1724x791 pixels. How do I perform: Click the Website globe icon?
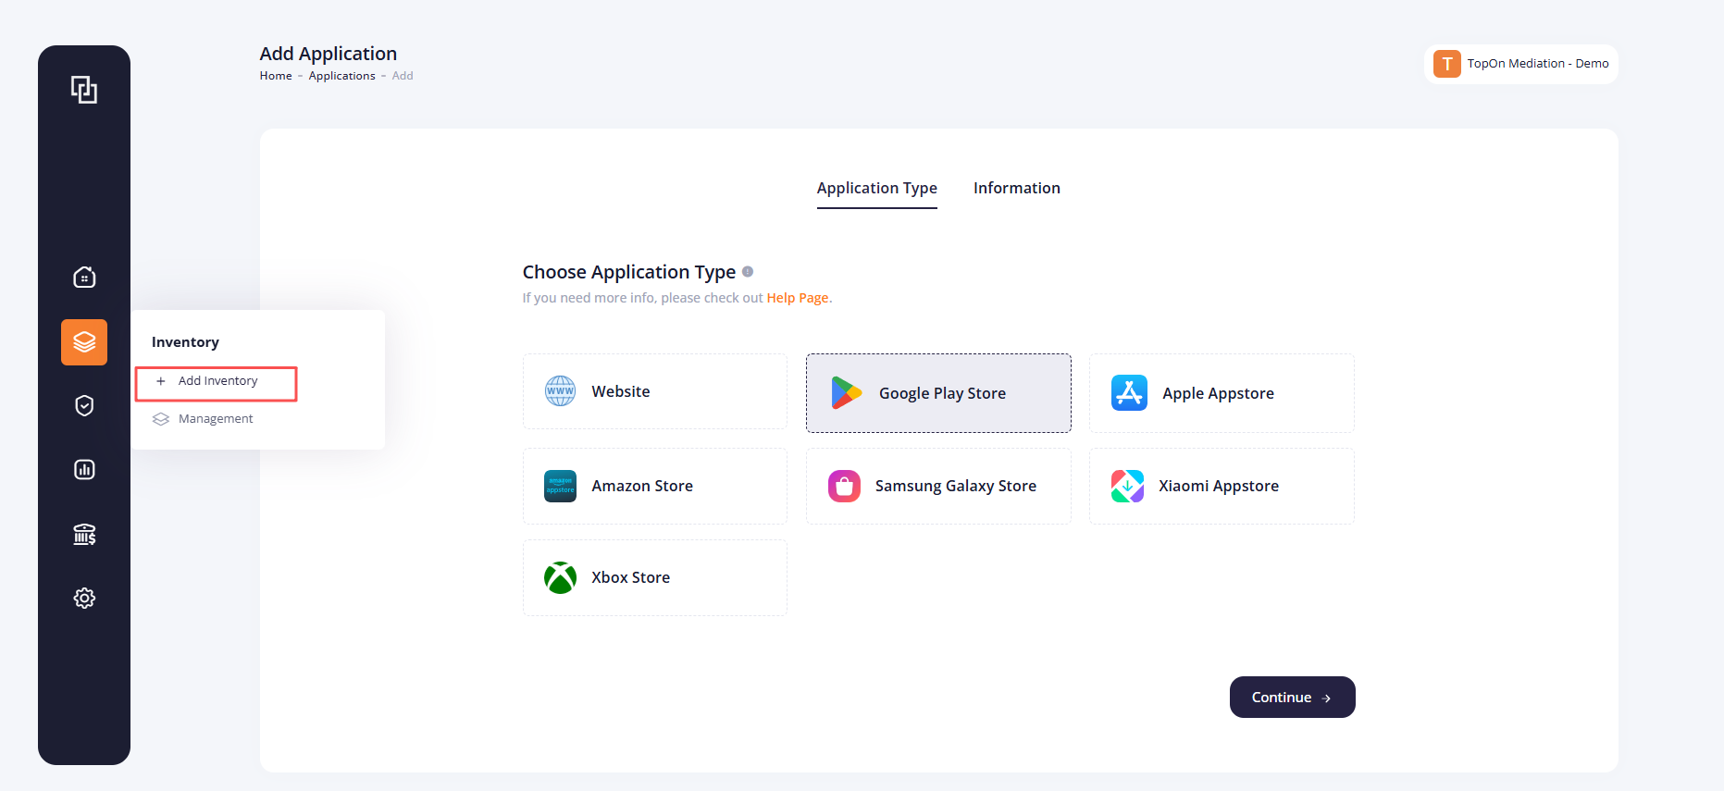(x=560, y=391)
